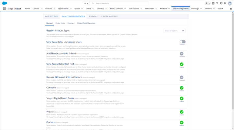Click Products setting enabled checkmark

[x=182, y=122]
